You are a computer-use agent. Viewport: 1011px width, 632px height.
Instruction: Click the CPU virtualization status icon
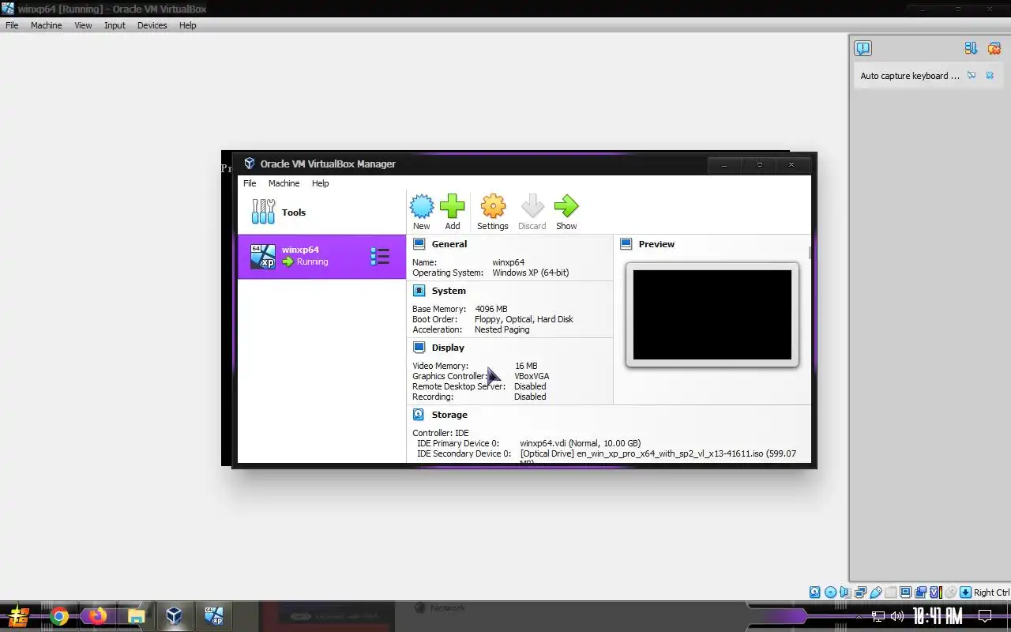click(935, 592)
